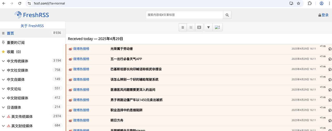Open original link icon for 五一出行必备天气APP
Screen dimensions: 332x131
pyautogui.click(x=330, y=59)
